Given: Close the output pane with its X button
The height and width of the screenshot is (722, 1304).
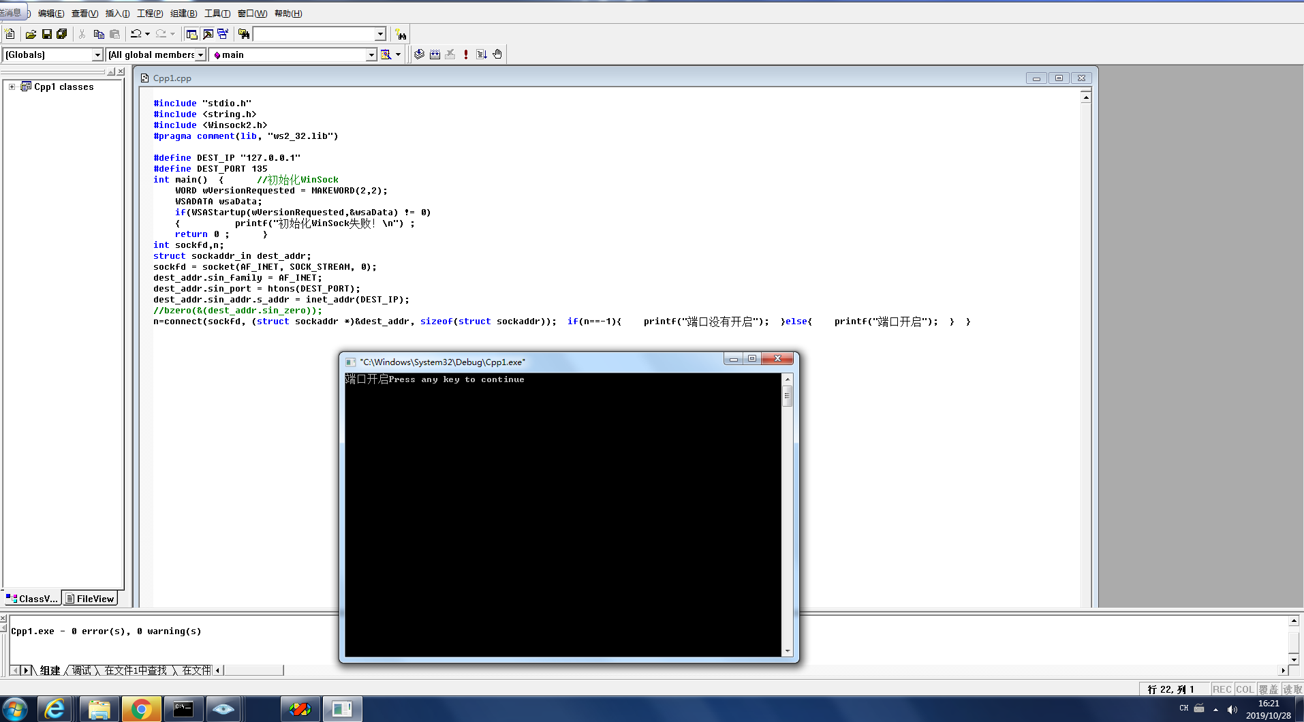Looking at the screenshot, I should coord(3,619).
